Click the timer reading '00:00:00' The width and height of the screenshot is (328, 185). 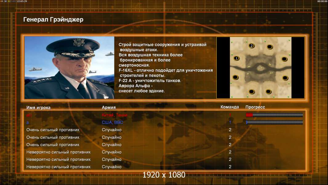tap(322, 1)
